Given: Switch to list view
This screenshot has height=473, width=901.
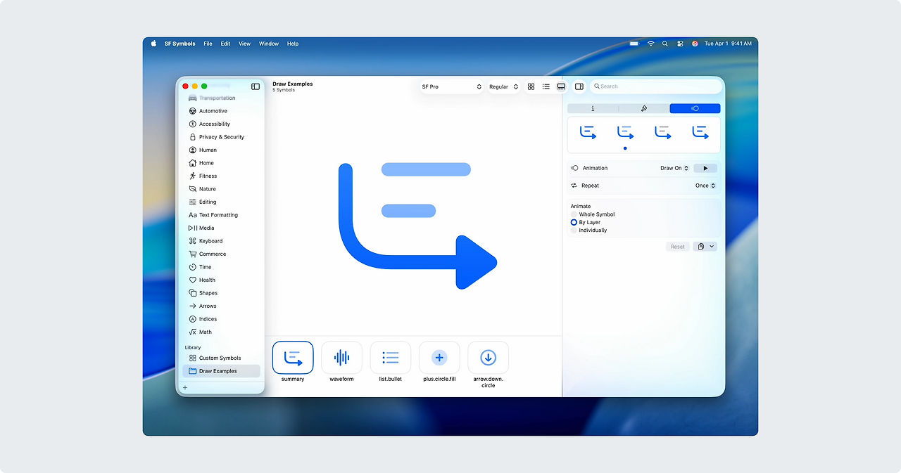Looking at the screenshot, I should [x=546, y=86].
